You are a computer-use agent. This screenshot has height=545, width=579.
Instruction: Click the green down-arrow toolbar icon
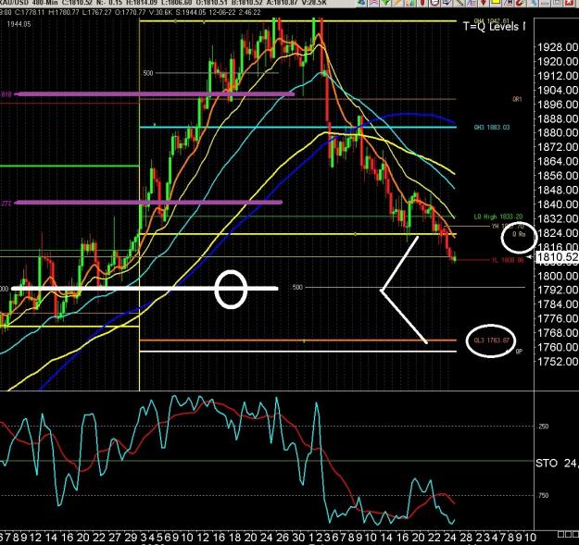point(386,2)
